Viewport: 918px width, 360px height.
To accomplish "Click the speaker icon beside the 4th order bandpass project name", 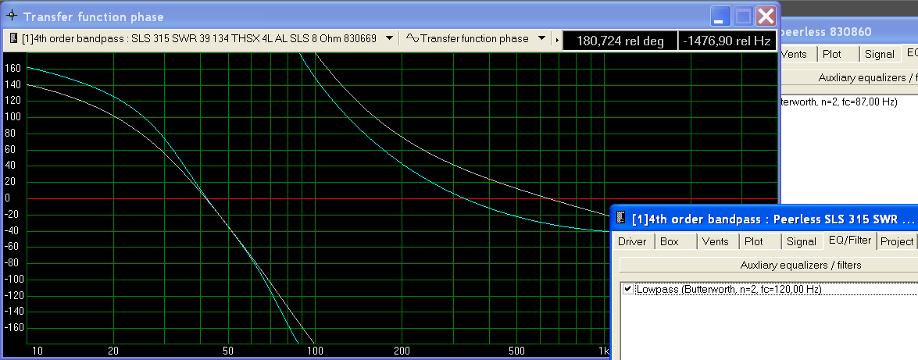I will [13, 38].
